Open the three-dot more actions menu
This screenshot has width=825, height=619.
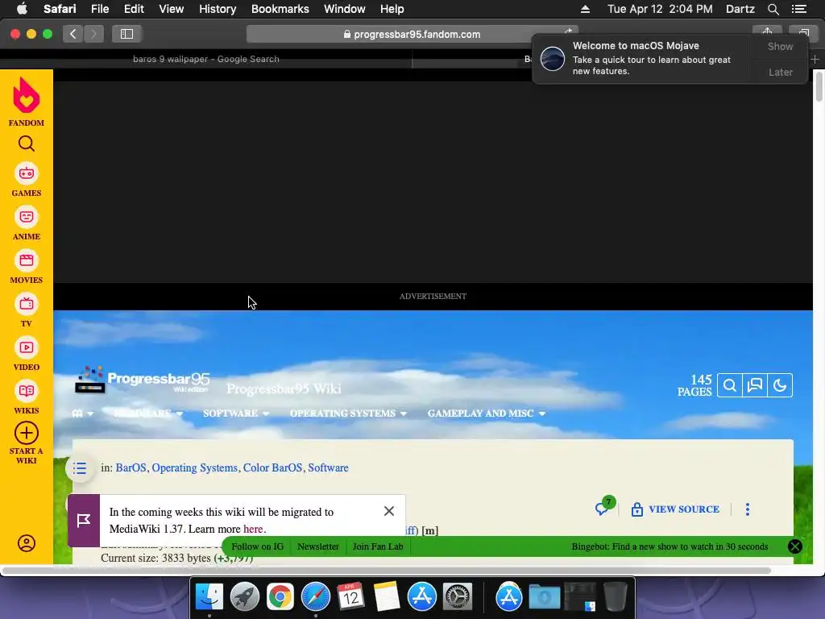748,509
